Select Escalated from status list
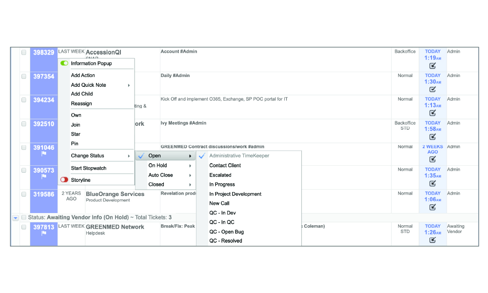This screenshot has width=488, height=293. [x=220, y=175]
